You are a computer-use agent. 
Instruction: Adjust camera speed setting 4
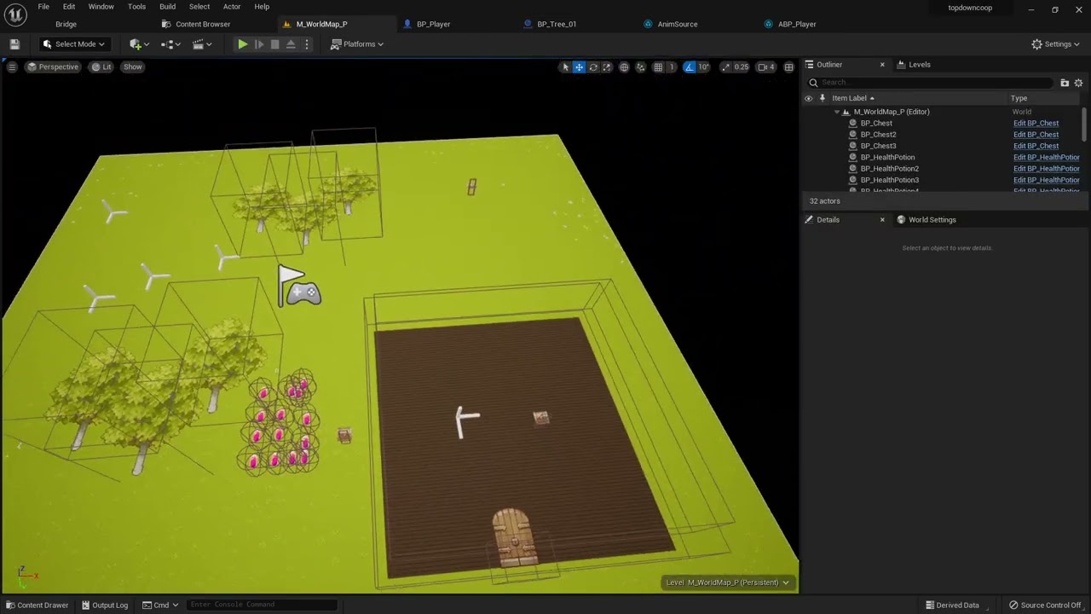coord(766,67)
